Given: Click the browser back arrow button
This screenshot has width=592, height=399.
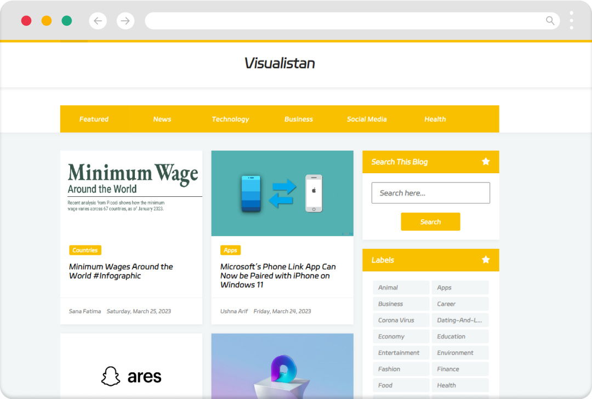Looking at the screenshot, I should (98, 21).
